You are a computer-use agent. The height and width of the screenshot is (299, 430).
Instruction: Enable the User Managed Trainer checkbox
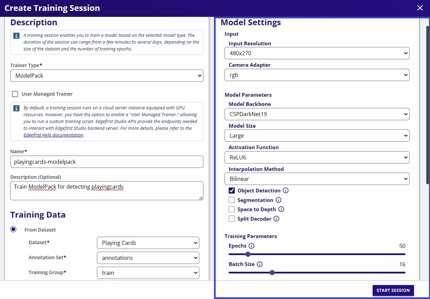click(x=15, y=94)
